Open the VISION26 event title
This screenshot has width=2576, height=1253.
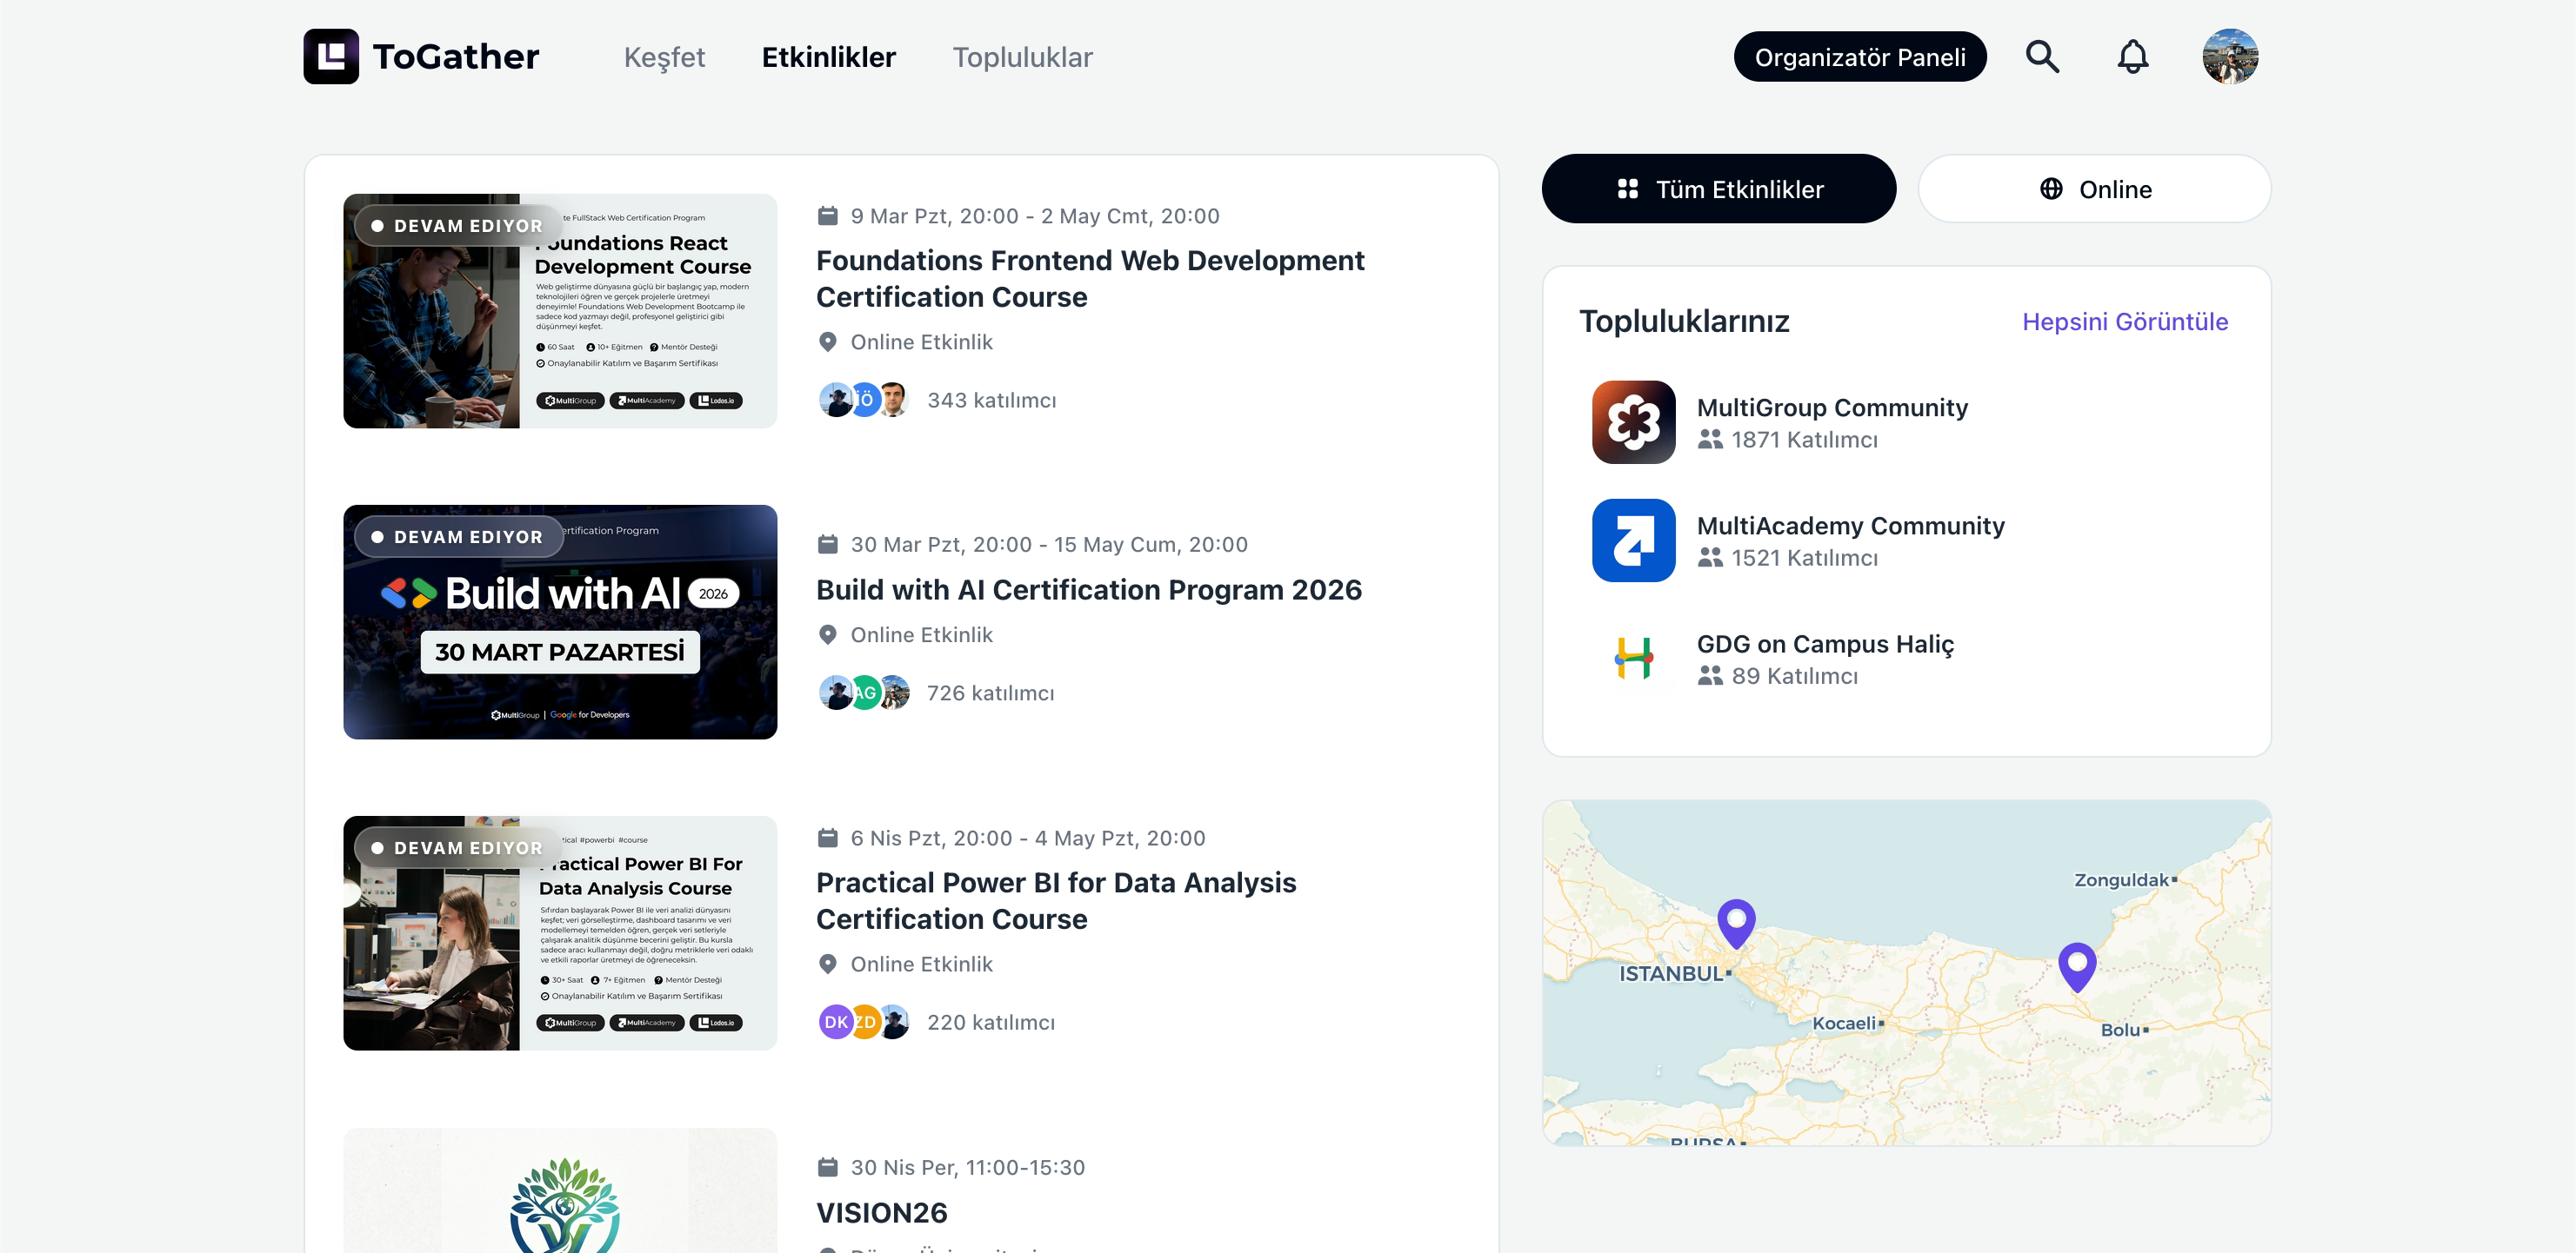[881, 1212]
